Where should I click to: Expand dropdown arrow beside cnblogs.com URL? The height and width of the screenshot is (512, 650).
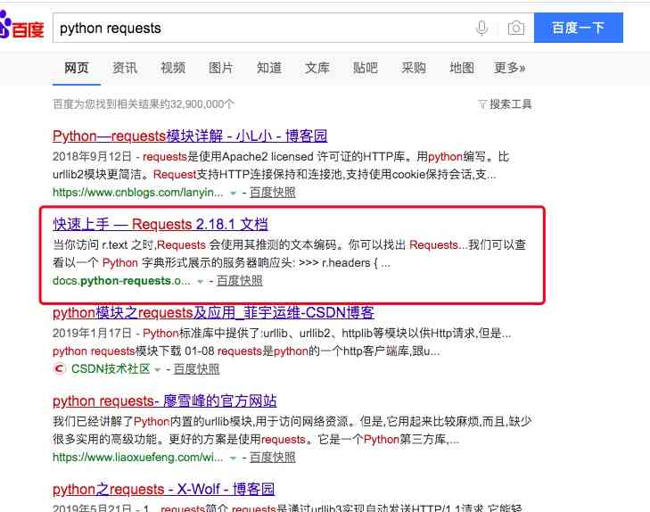[234, 193]
